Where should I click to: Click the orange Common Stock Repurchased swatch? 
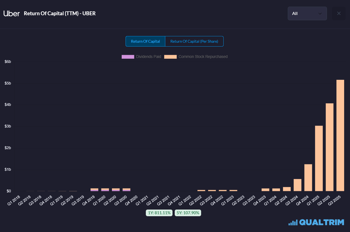(170, 57)
